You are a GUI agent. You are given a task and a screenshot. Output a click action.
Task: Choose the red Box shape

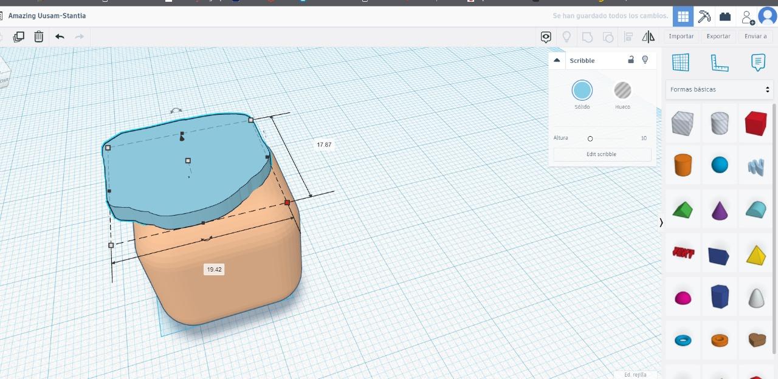pos(756,123)
